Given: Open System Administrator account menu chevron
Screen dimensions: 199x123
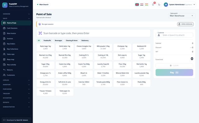Looking at the screenshot, I should [x=194, y=5].
